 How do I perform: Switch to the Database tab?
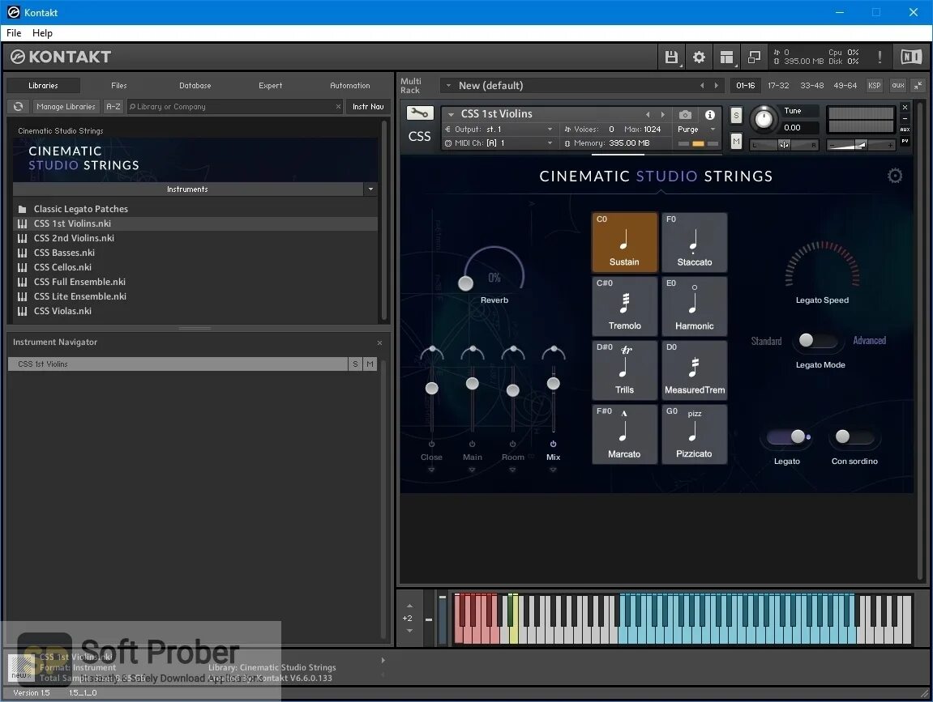(195, 86)
